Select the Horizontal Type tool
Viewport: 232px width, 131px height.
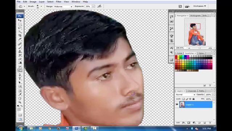click(20, 79)
